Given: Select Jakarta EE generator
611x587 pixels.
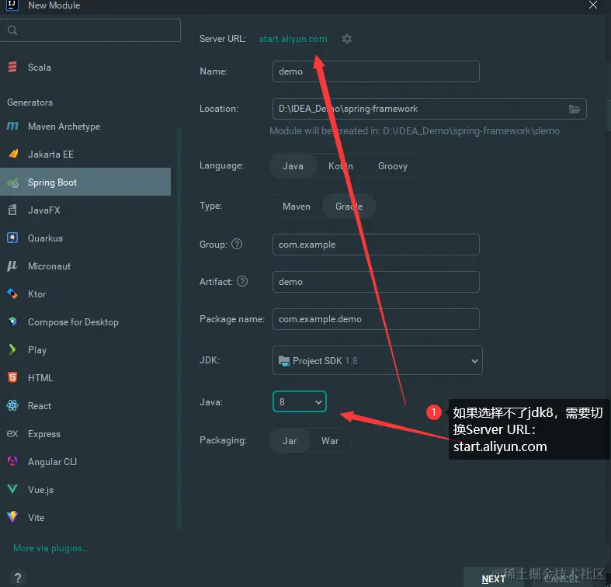Looking at the screenshot, I should click(85, 154).
